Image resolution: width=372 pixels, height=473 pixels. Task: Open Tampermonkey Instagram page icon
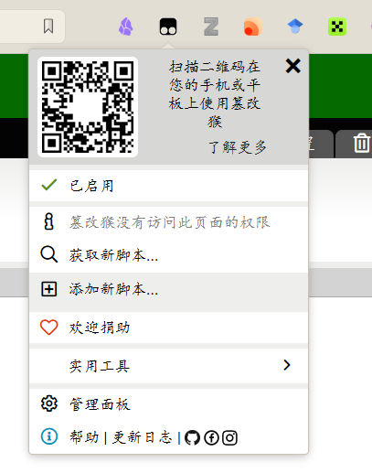[x=229, y=437]
